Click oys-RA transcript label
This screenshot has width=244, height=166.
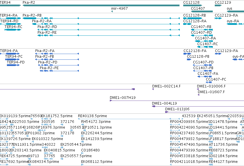233,21
